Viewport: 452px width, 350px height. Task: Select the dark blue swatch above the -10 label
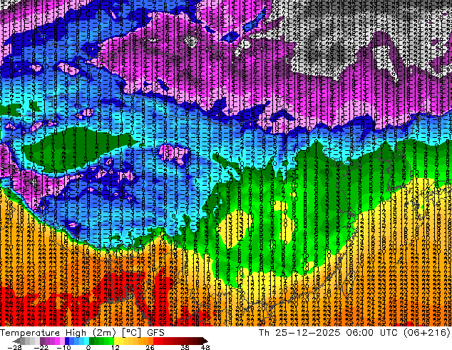67,341
